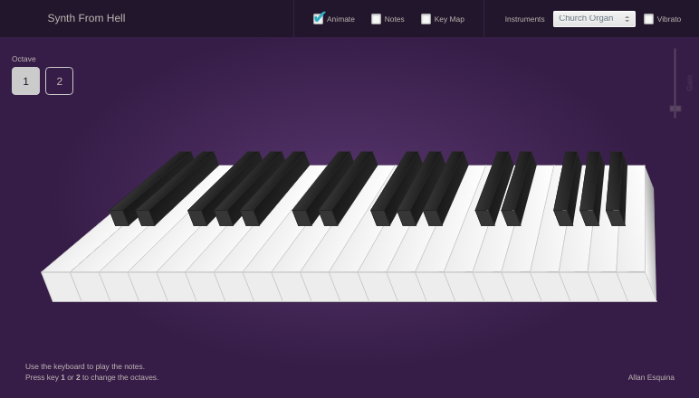Select octave 1 button
This screenshot has width=699, height=398.
pos(25,81)
